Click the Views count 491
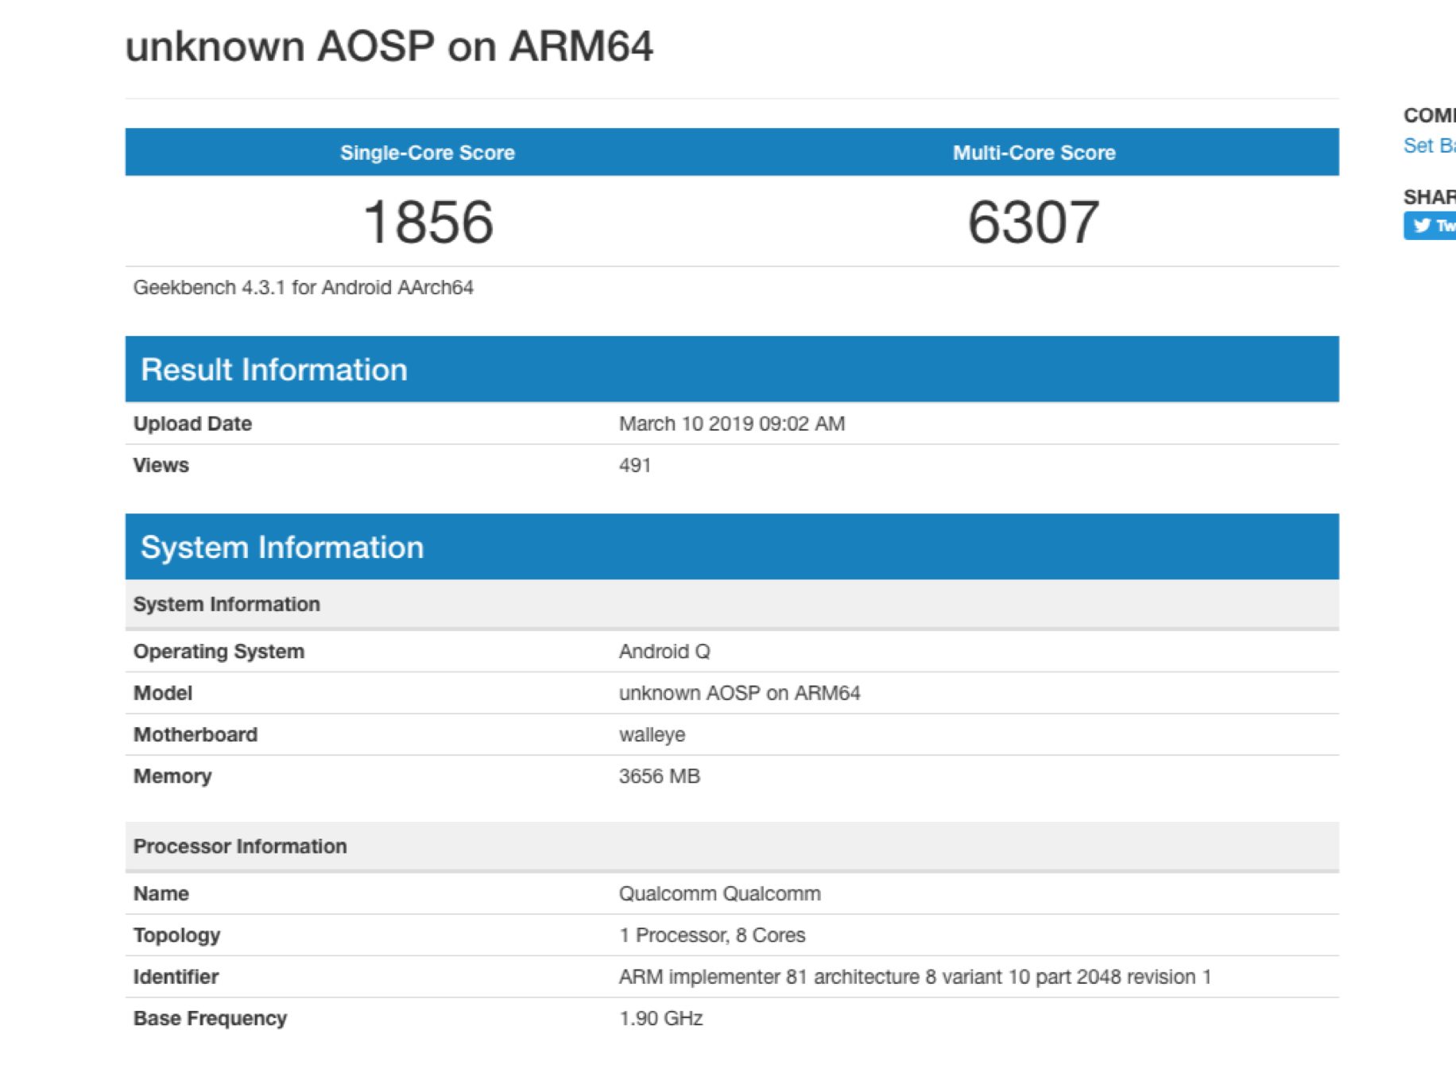1456x1069 pixels. click(x=634, y=466)
